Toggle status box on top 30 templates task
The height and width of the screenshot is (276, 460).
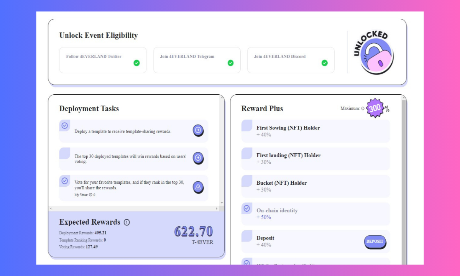tap(65, 153)
